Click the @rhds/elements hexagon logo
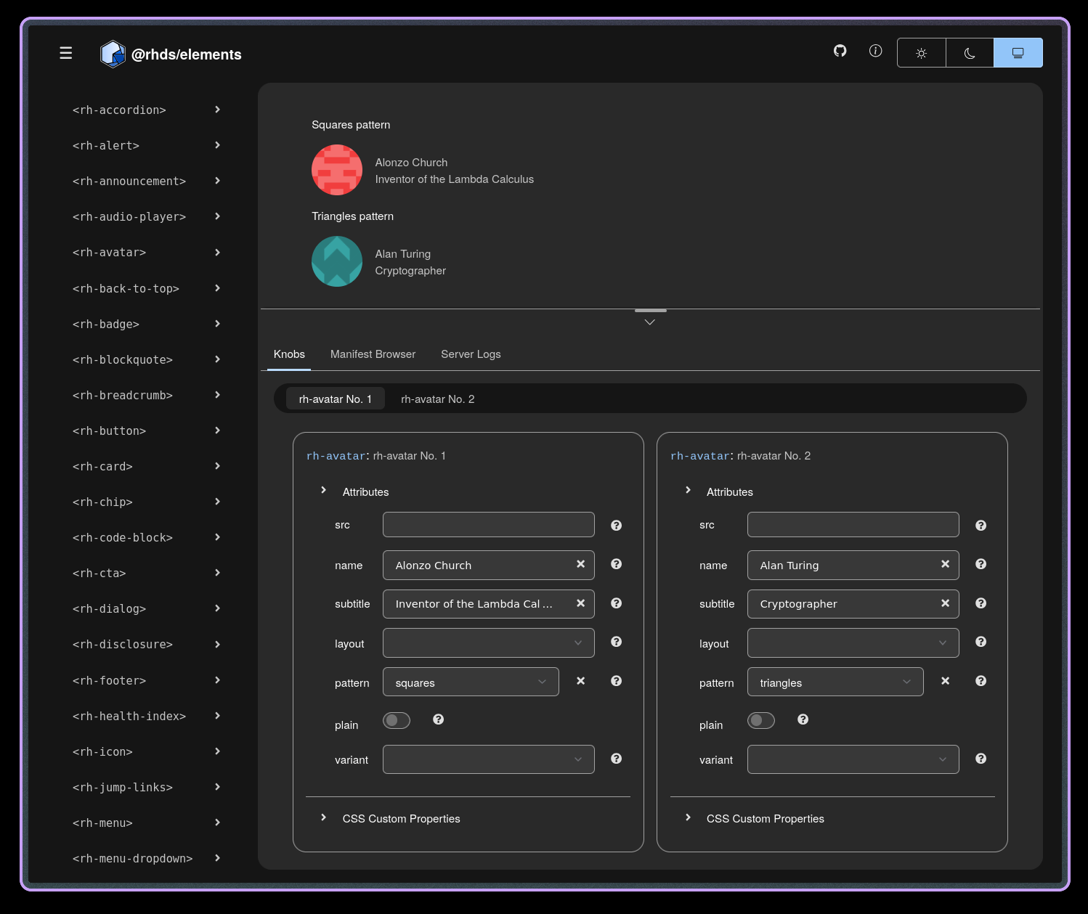1088x914 pixels. click(x=113, y=54)
